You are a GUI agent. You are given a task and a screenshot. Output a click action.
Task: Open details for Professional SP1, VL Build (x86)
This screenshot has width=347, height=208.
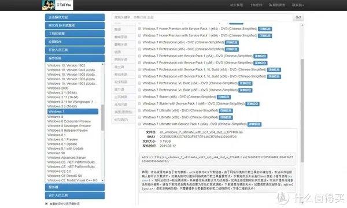[274, 77]
